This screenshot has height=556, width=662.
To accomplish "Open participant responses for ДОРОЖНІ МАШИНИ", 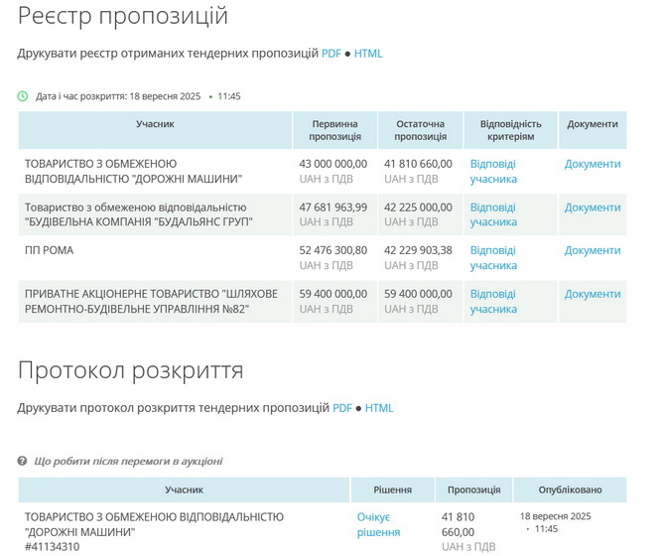I will (x=493, y=172).
